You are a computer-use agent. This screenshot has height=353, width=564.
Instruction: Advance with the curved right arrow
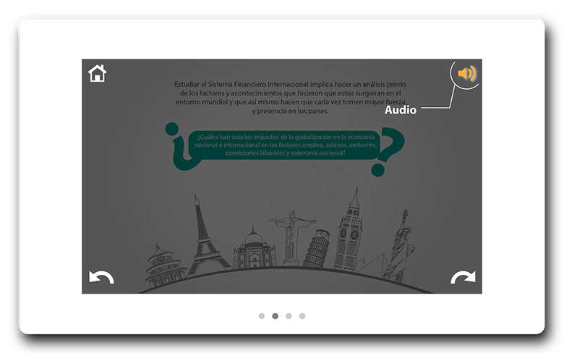463,277
